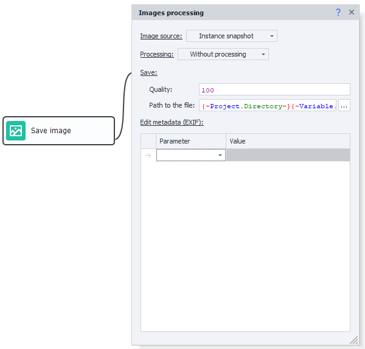Image resolution: width=365 pixels, height=349 pixels.
Task: Click the Processing label
Action: coord(156,55)
